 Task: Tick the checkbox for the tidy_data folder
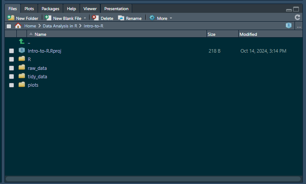[11, 77]
